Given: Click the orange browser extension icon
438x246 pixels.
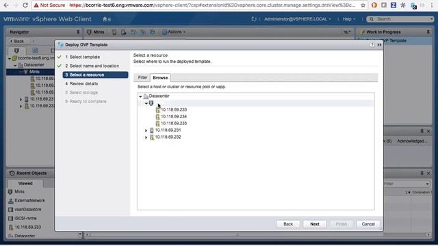Looking at the screenshot, I should tap(374, 5).
